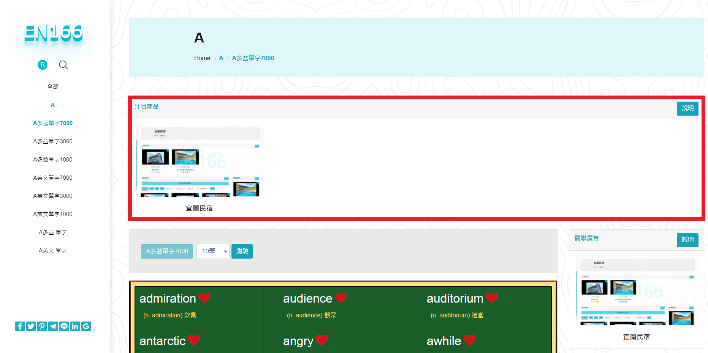This screenshot has height=353, width=708.
Task: Go to Home in breadcrumb
Action: pos(202,58)
